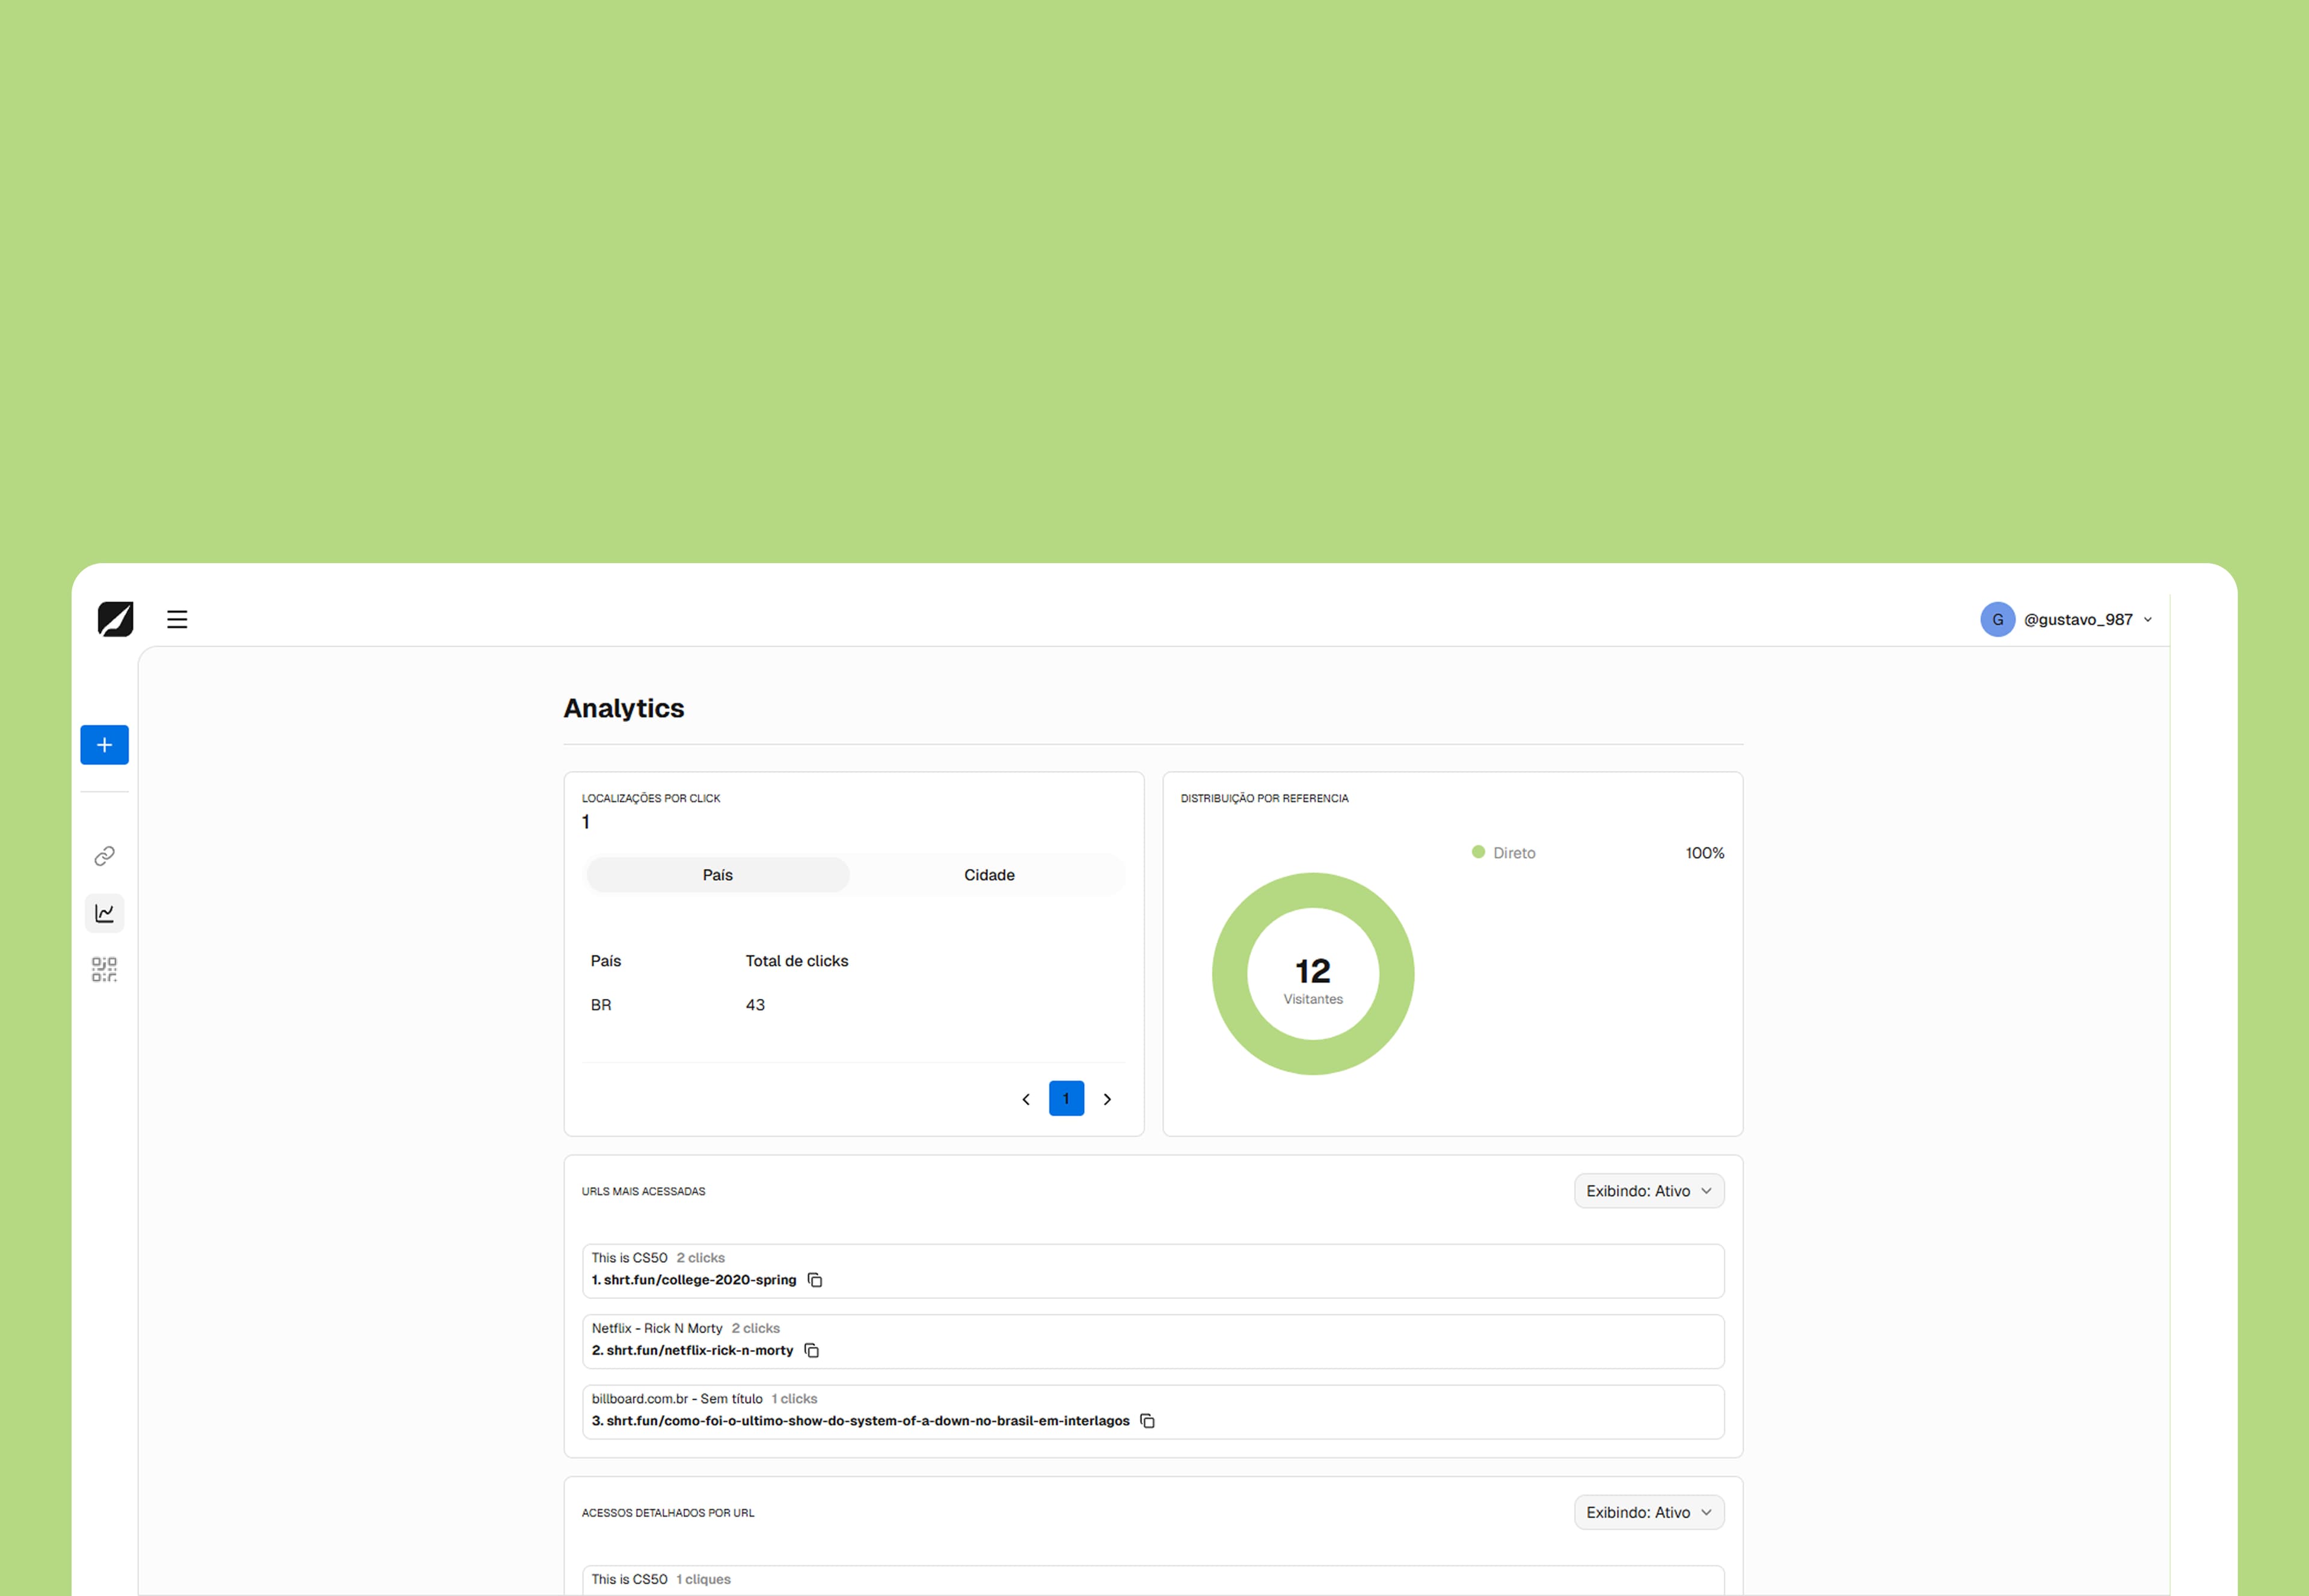Screen dimensions: 2309x1596
Task: Copy the system-of-a-down billboard short link
Action: (1148, 1421)
